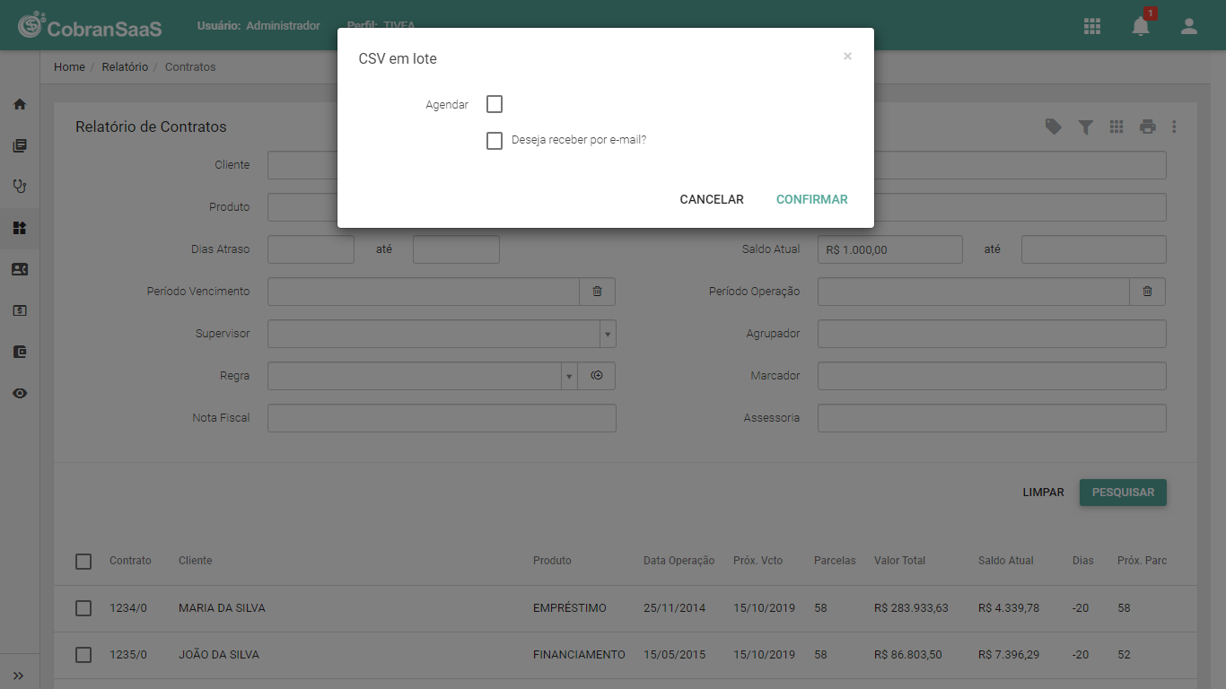Close the CSV em lote dialog
The width and height of the screenshot is (1226, 689).
click(x=847, y=57)
